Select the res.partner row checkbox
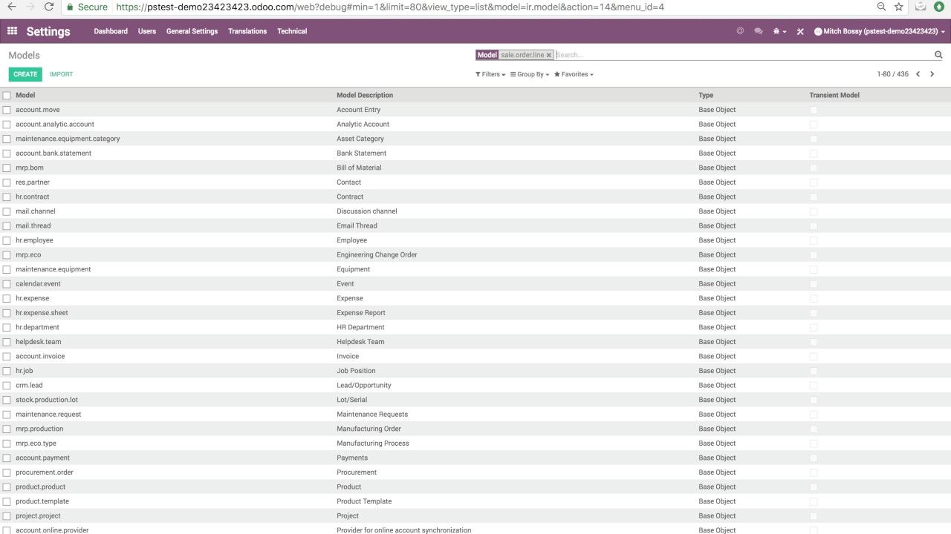Screen dimensions: 951x534 [x=7, y=182]
